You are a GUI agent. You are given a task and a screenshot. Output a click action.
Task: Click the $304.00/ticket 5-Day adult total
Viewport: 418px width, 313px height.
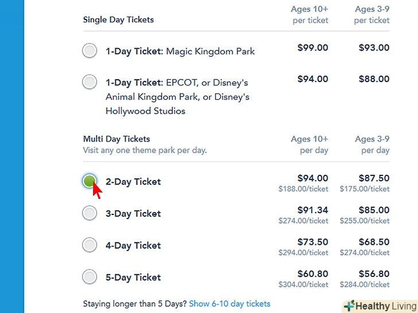coord(303,285)
